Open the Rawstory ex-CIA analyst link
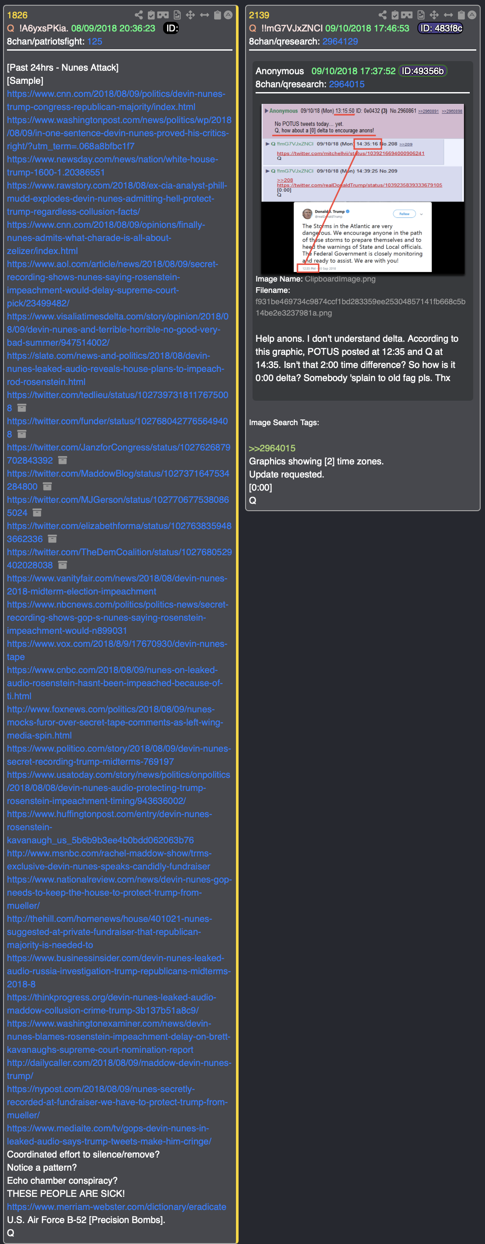The height and width of the screenshot is (1244, 485). (x=117, y=199)
